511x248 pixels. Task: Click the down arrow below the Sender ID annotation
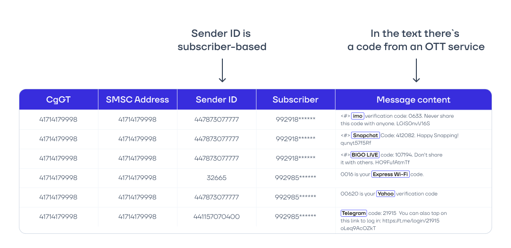[222, 71]
